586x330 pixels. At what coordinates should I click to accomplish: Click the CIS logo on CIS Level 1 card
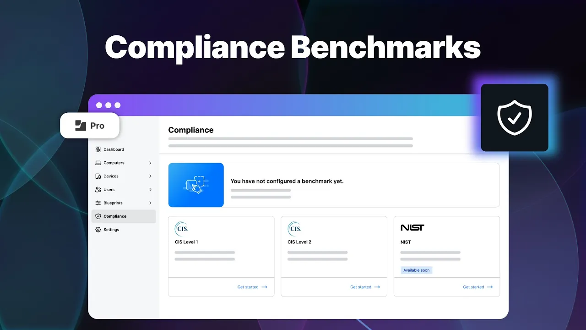(x=181, y=228)
